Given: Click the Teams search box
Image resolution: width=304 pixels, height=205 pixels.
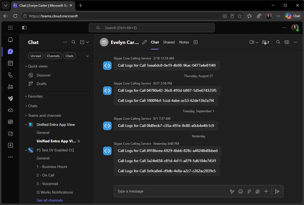Looking at the screenshot, I should [152, 28].
